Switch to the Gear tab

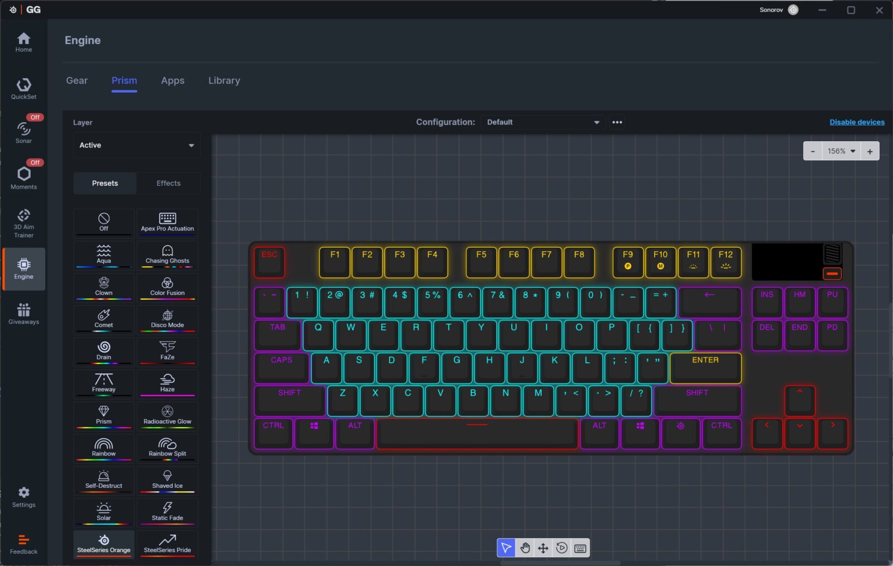77,80
